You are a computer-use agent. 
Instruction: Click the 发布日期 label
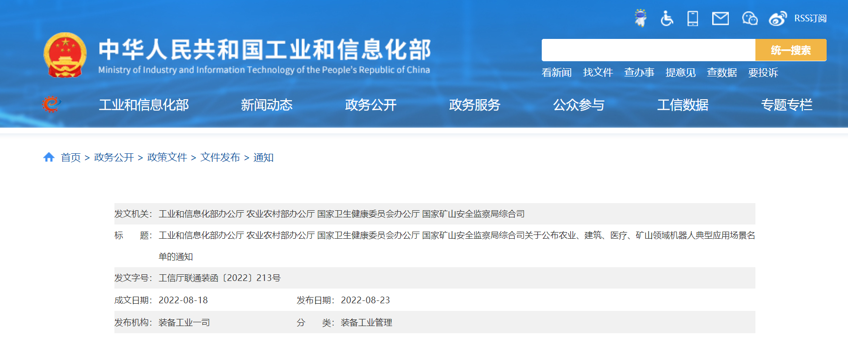pos(315,300)
